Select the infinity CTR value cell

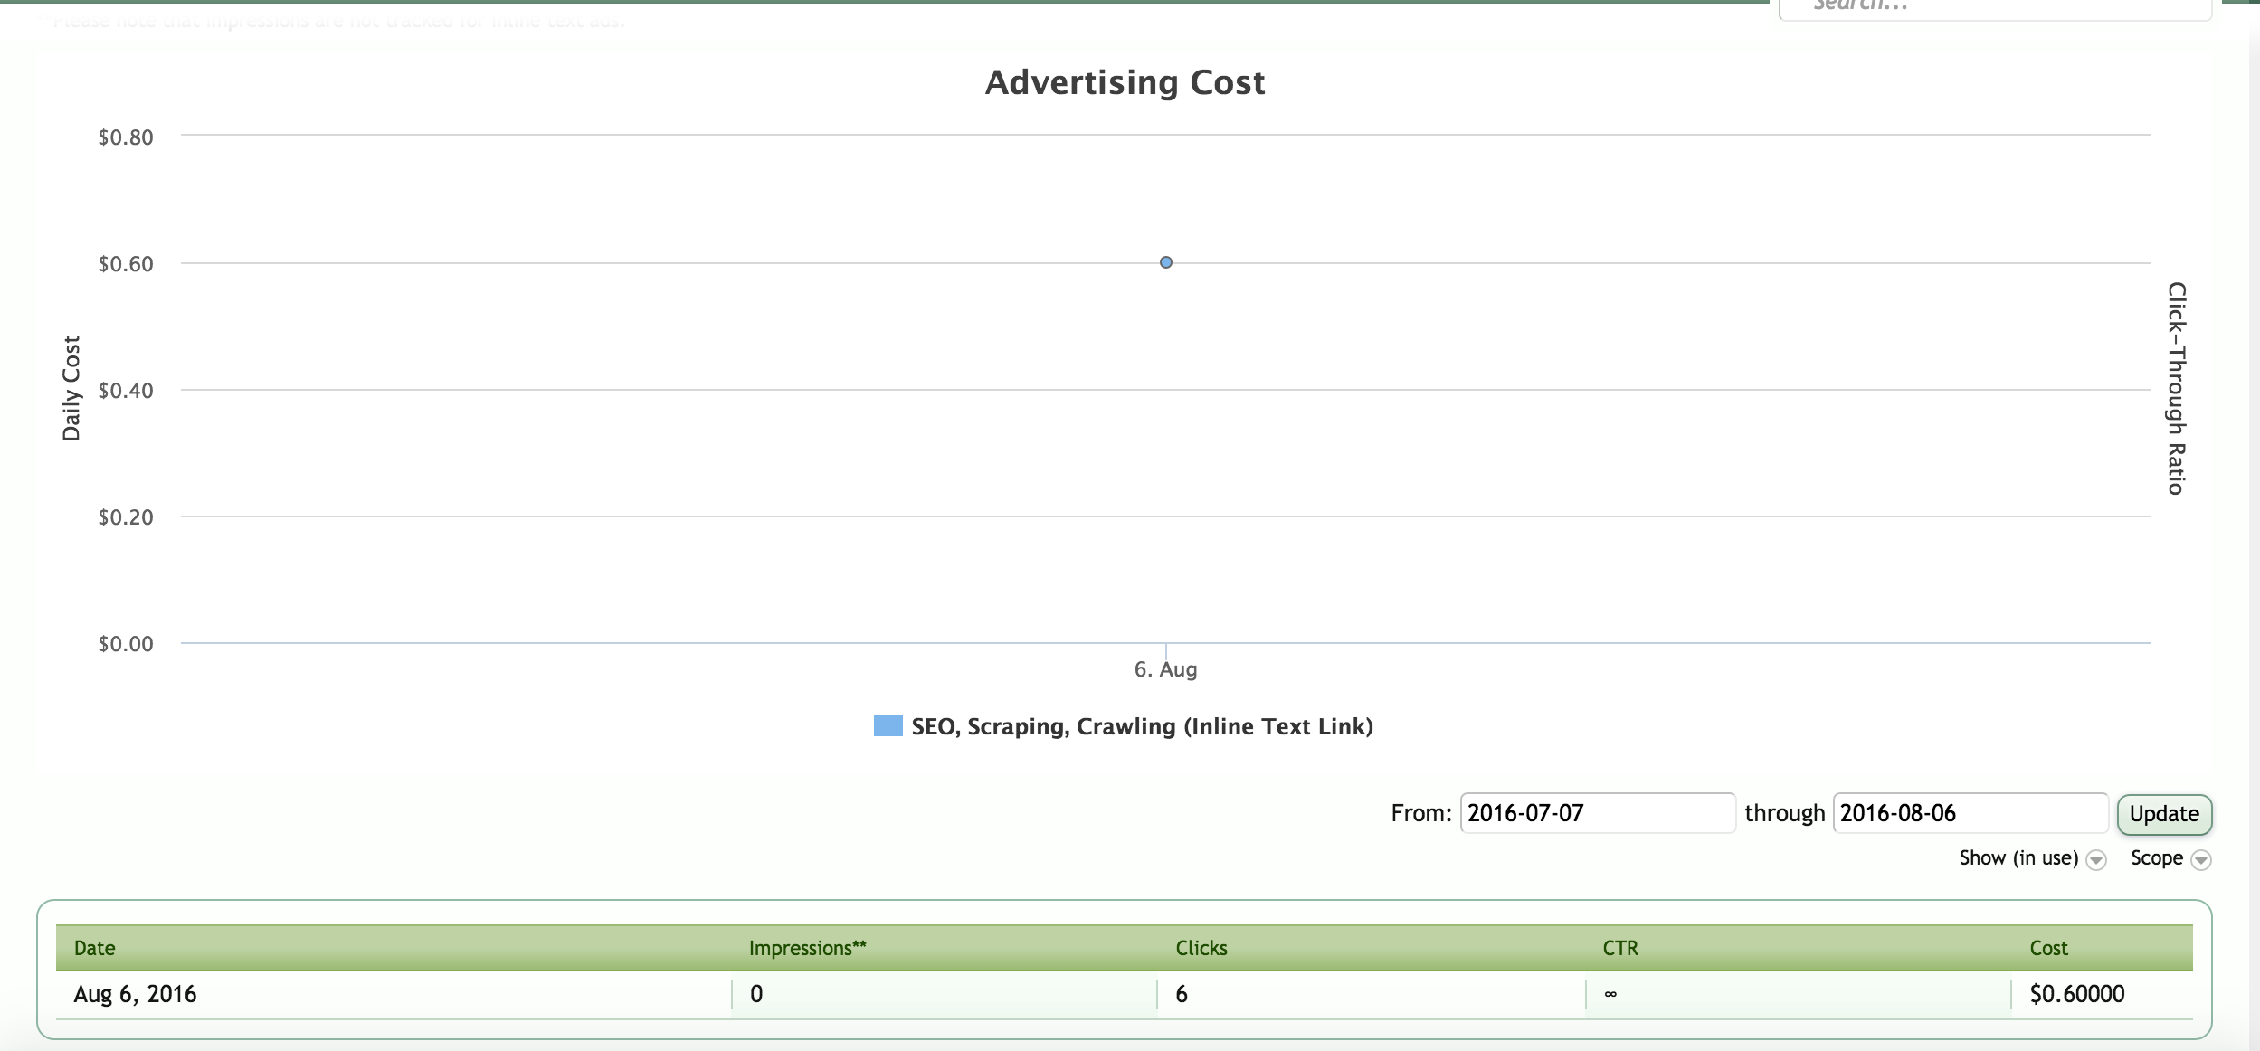pos(1610,994)
